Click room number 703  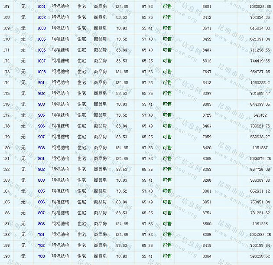(41, 256)
